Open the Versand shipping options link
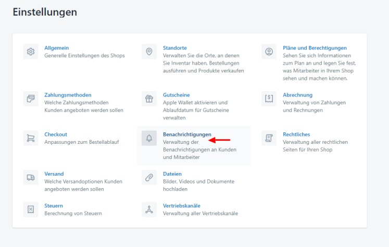This screenshot has width=389, height=247. (x=54, y=174)
